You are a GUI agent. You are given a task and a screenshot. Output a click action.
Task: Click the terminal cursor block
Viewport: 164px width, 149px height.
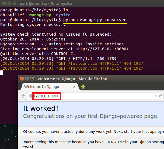[1, 73]
